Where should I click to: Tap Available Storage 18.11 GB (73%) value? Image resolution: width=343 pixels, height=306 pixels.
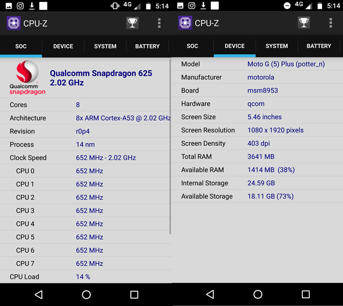270,196
